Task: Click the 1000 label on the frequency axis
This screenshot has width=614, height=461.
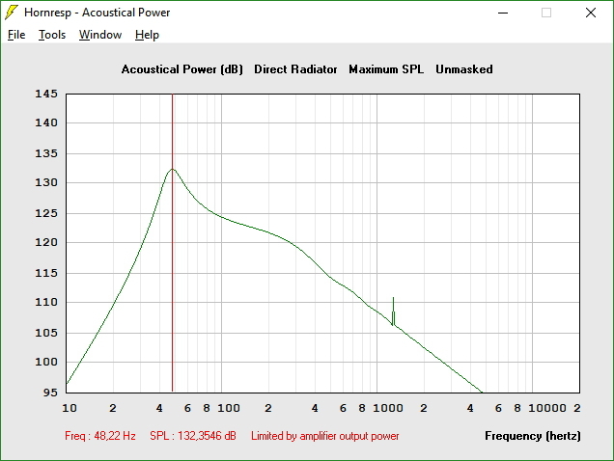Action: coord(388,408)
